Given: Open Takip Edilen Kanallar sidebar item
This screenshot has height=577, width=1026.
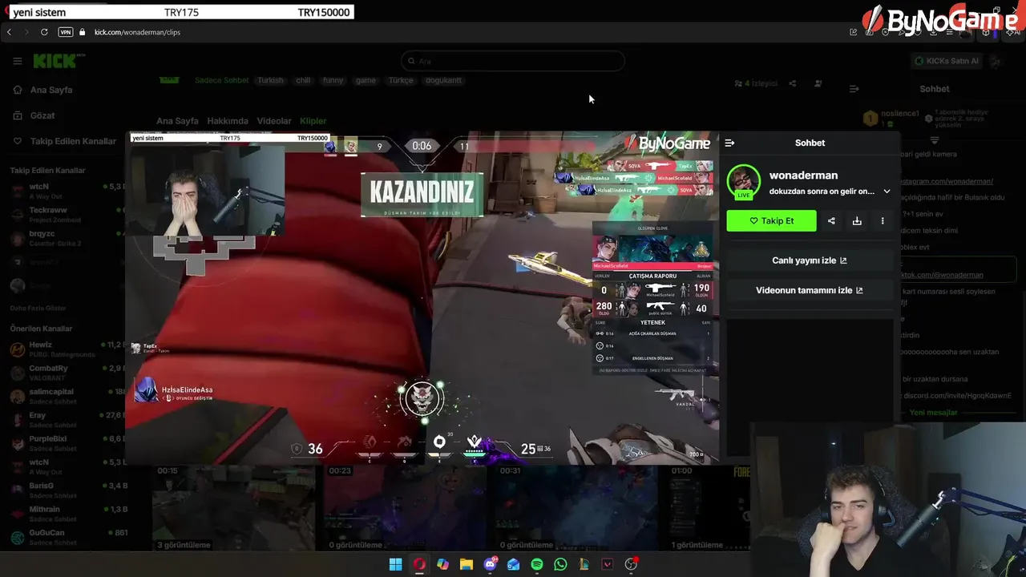Looking at the screenshot, I should tap(64, 141).
